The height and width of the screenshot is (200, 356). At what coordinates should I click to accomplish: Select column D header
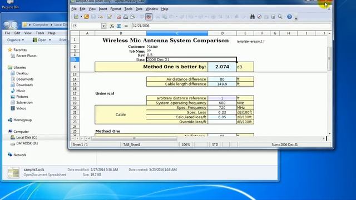(x=222, y=33)
